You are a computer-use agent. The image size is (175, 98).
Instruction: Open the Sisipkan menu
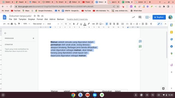point(31,19)
